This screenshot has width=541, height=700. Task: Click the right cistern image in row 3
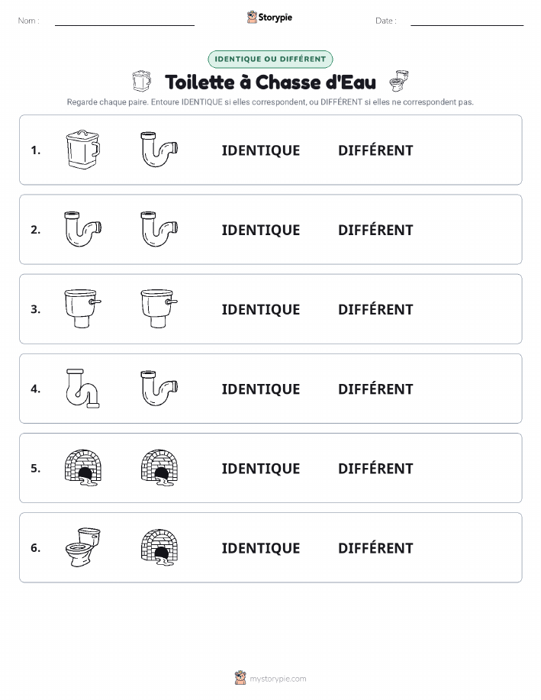[x=159, y=308]
